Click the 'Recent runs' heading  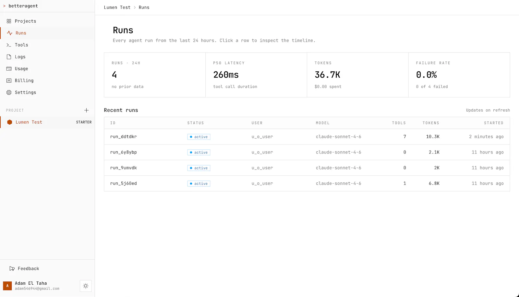(x=121, y=110)
